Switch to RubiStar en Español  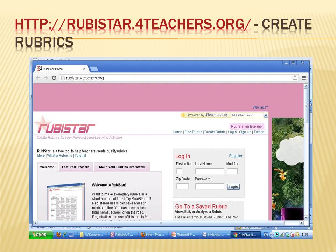(247, 126)
